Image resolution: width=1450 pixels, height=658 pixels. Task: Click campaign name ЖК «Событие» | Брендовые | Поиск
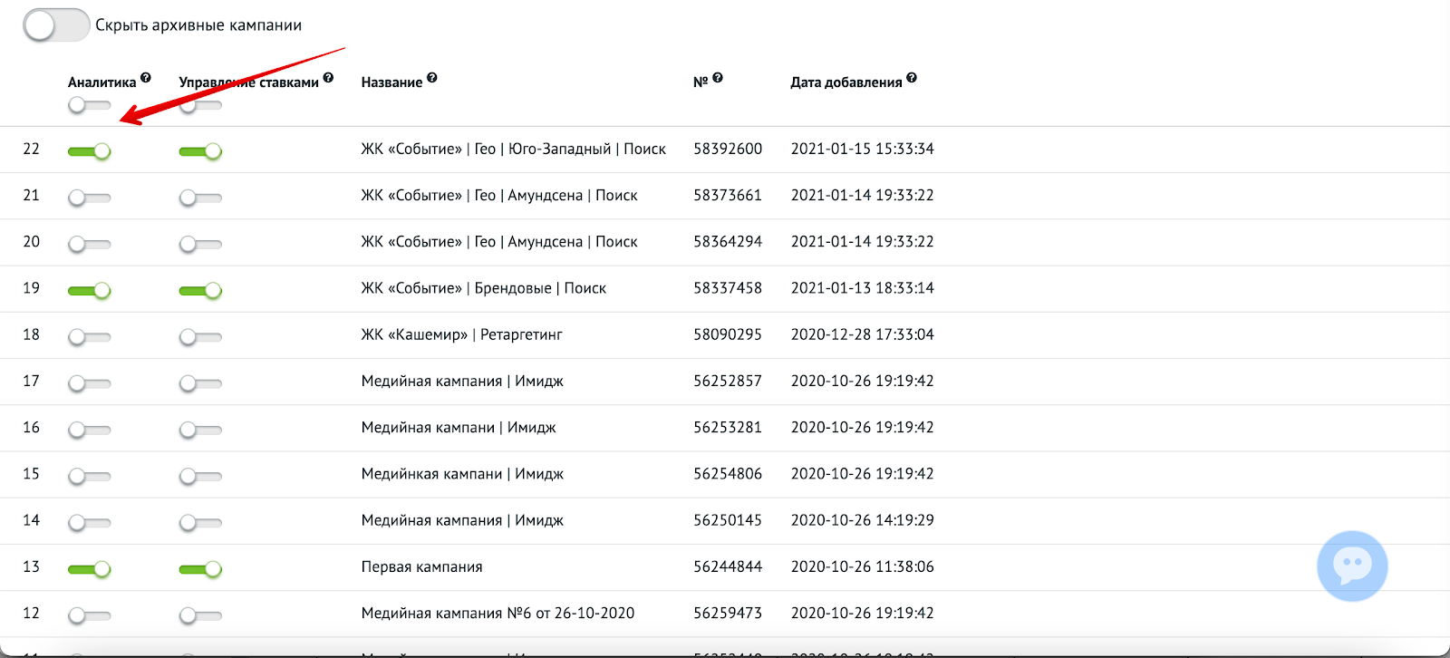(484, 288)
